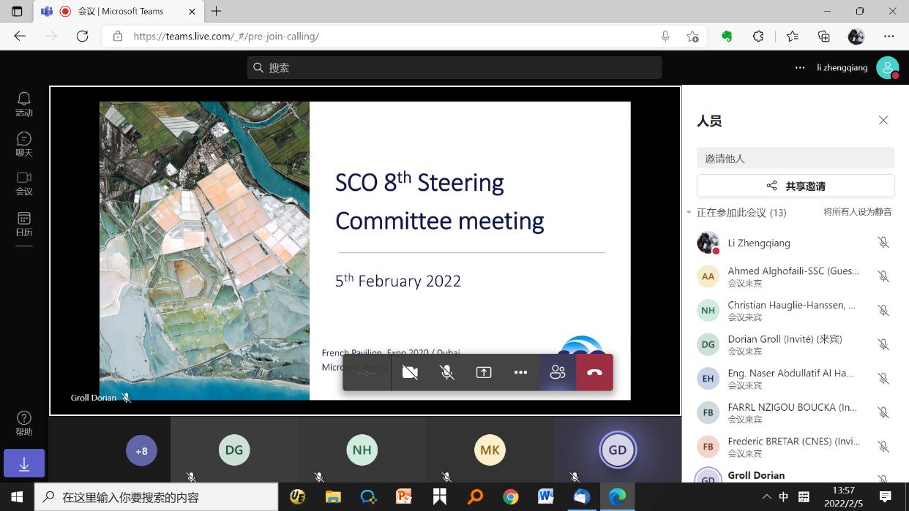Click the mic icon beside Christian Hauglie-Hanssen
The height and width of the screenshot is (511, 909).
click(x=883, y=311)
